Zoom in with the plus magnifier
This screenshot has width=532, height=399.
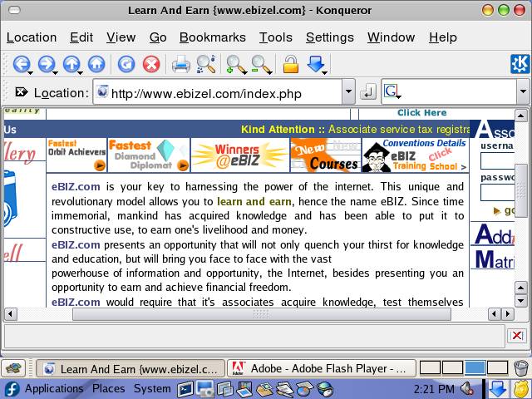[x=235, y=64]
